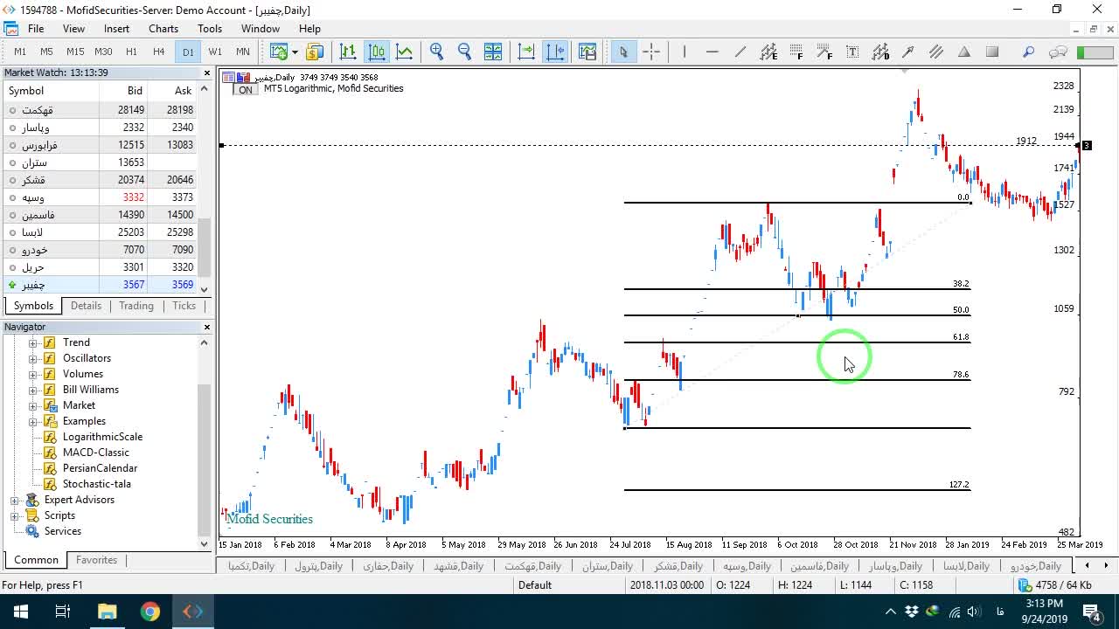Toggle auto scroll chart to end
The image size is (1119, 629).
526,52
